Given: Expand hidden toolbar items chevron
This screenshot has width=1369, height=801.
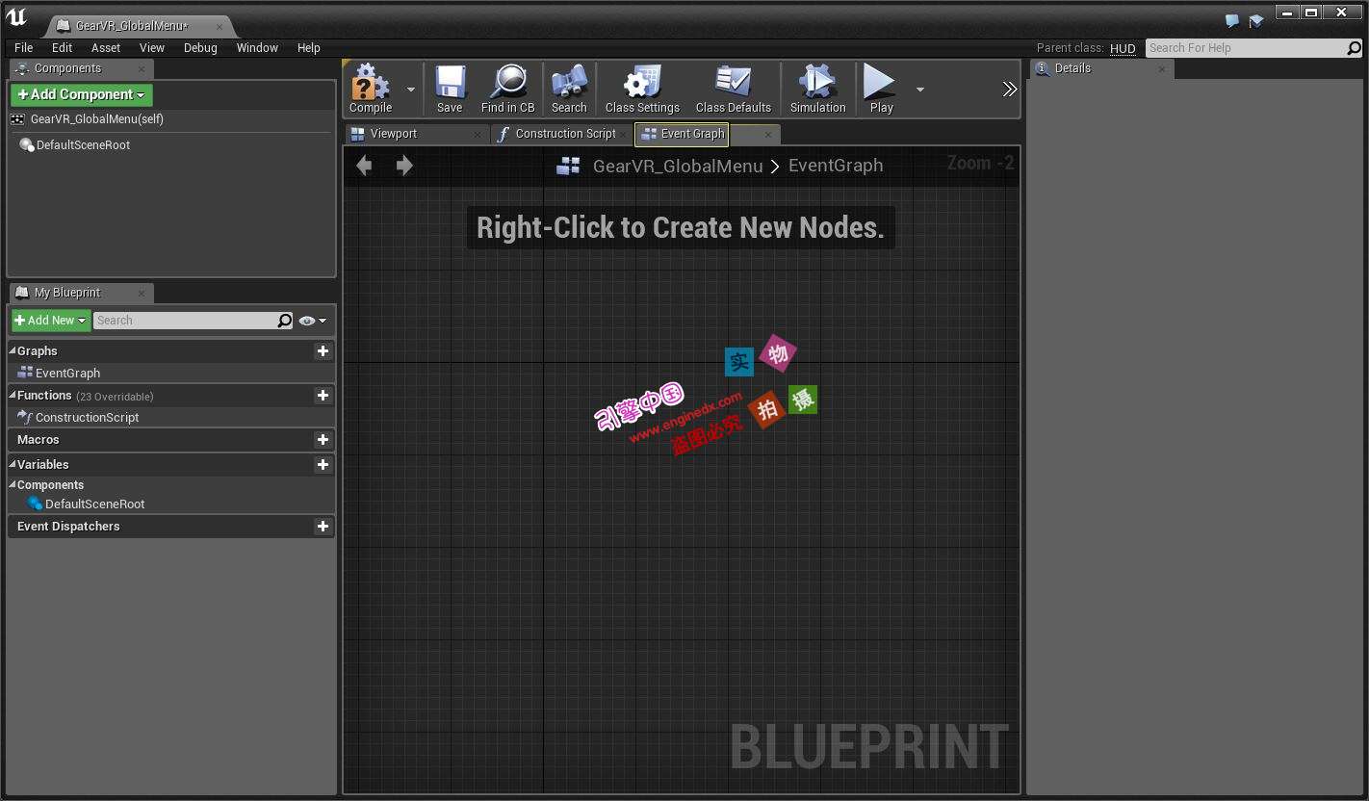Looking at the screenshot, I should pyautogui.click(x=1009, y=90).
